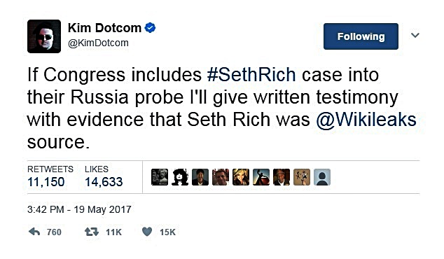Open the black-and-white big-hair silhouette liker avatar
This screenshot has width=444, height=259.
tap(180, 177)
